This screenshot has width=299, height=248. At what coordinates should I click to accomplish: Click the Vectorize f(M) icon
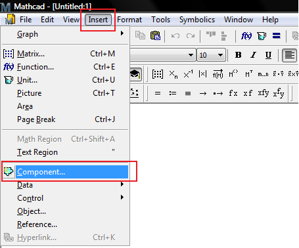218,74
